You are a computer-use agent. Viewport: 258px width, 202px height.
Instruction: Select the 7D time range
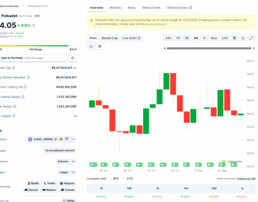click(x=178, y=38)
